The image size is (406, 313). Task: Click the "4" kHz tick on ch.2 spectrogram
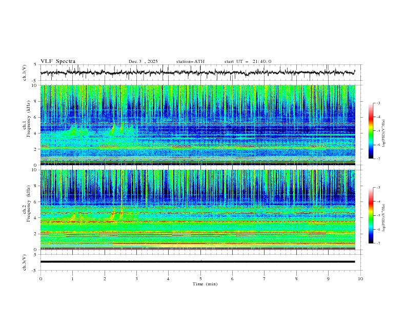tap(36, 218)
